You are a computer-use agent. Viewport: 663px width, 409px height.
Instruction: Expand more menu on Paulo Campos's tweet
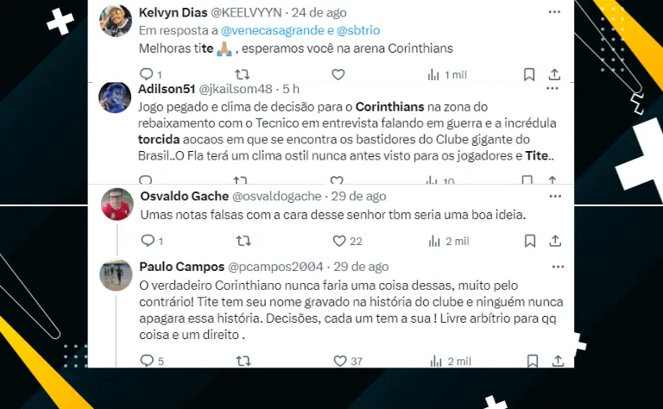pos(554,267)
